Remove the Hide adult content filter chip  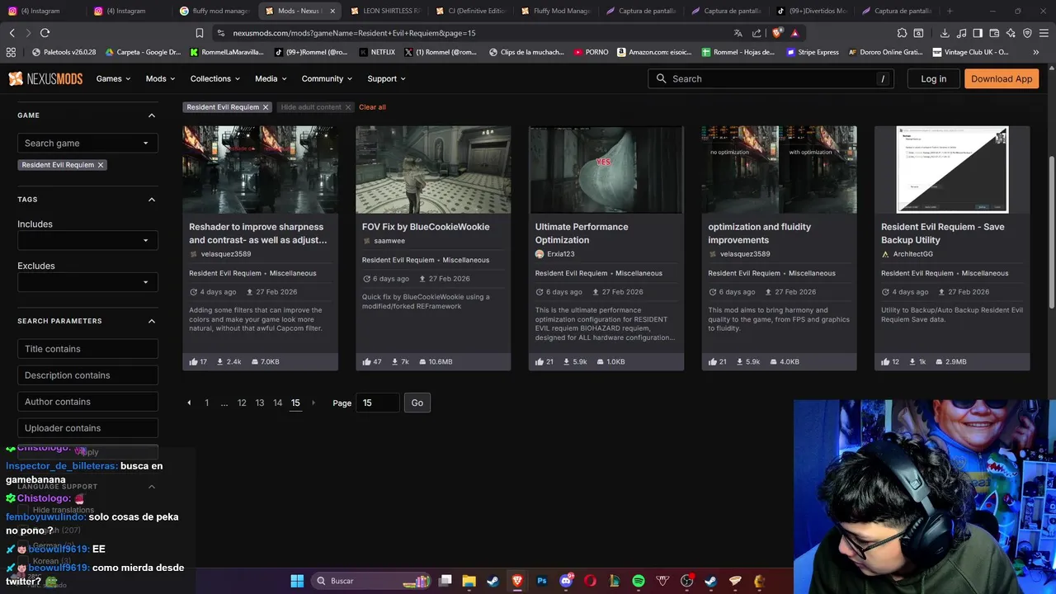pos(348,107)
